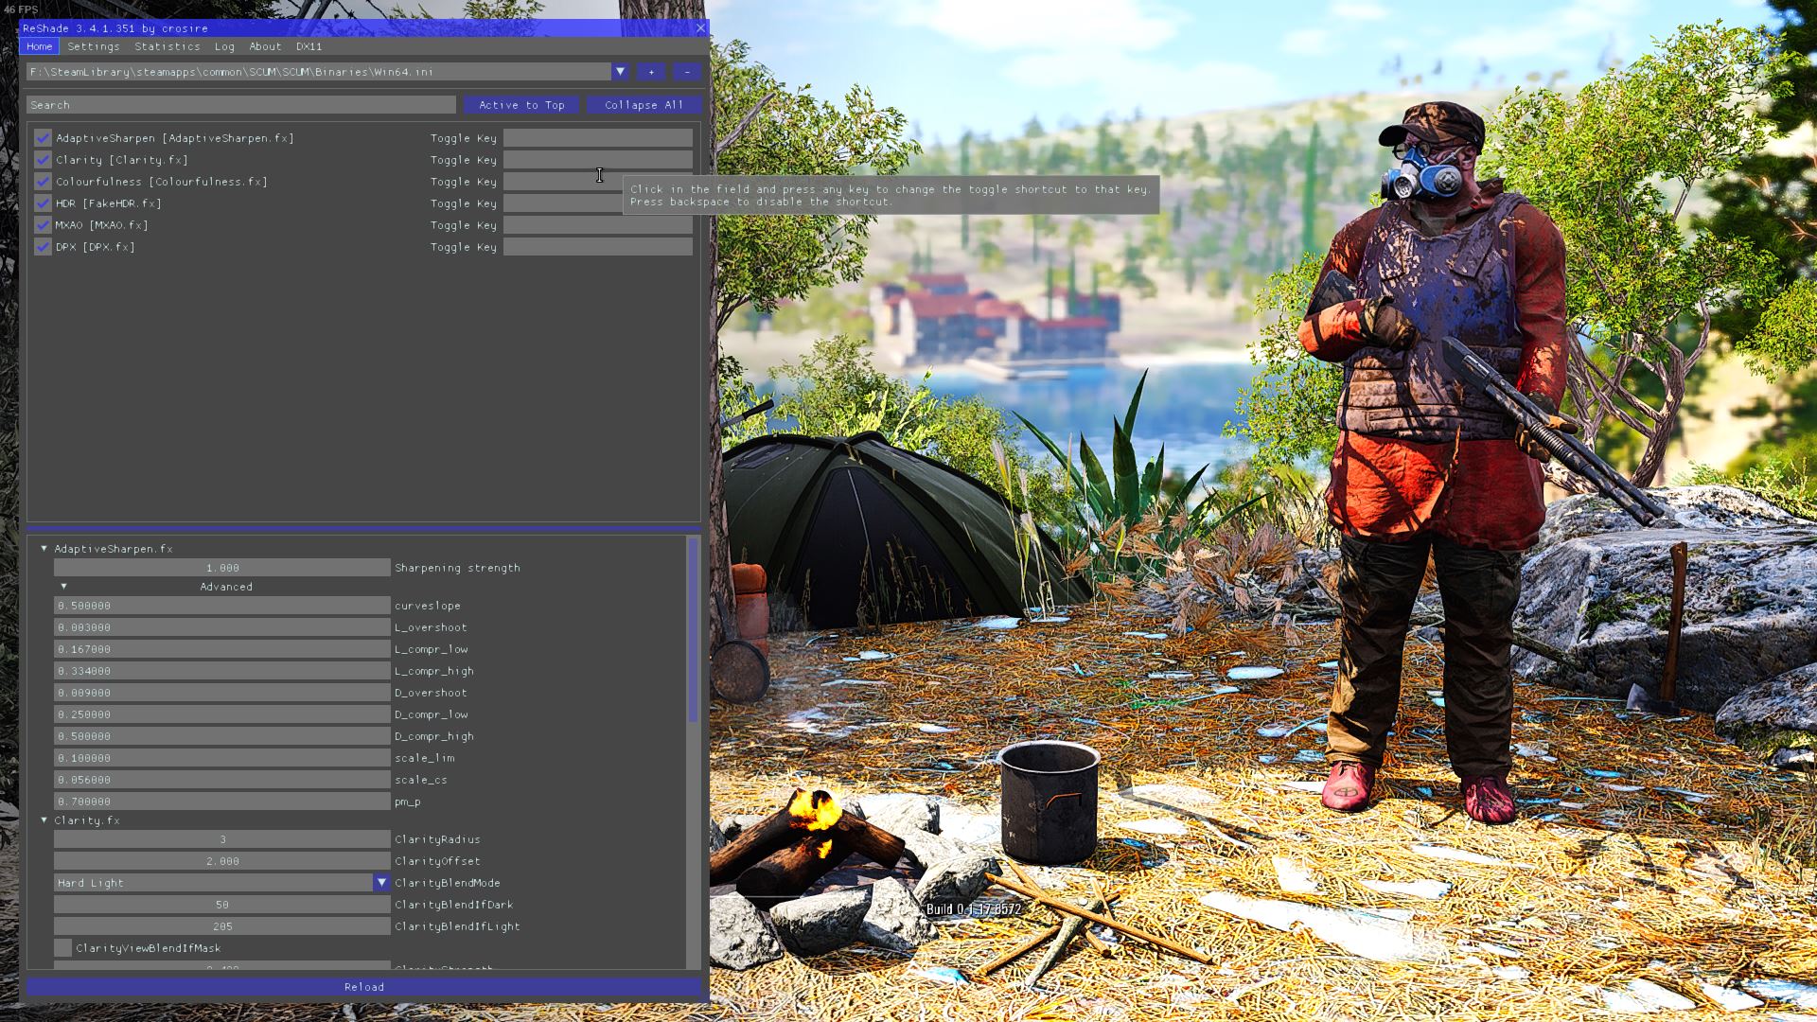The width and height of the screenshot is (1817, 1022).
Task: Collapse the AdaptiveSharpen.fx section
Action: coord(44,549)
